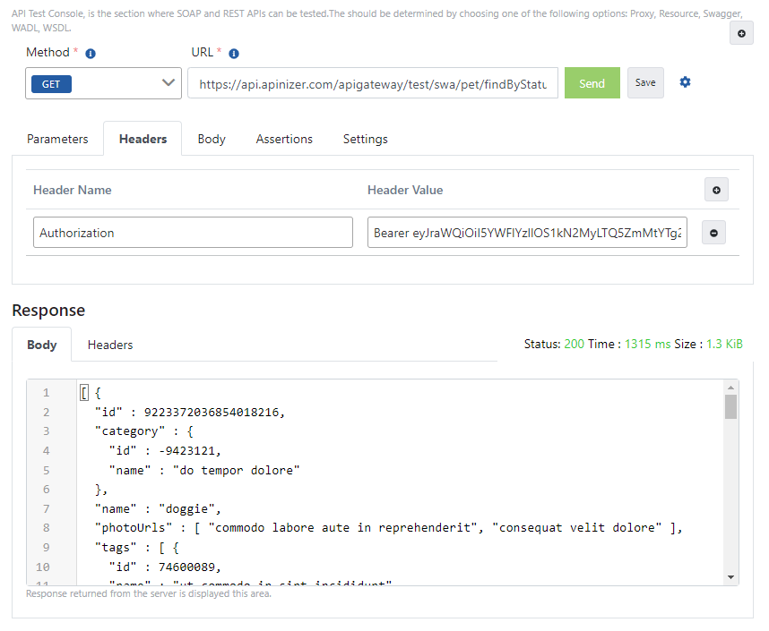Switch to the Parameters tab

pos(57,139)
